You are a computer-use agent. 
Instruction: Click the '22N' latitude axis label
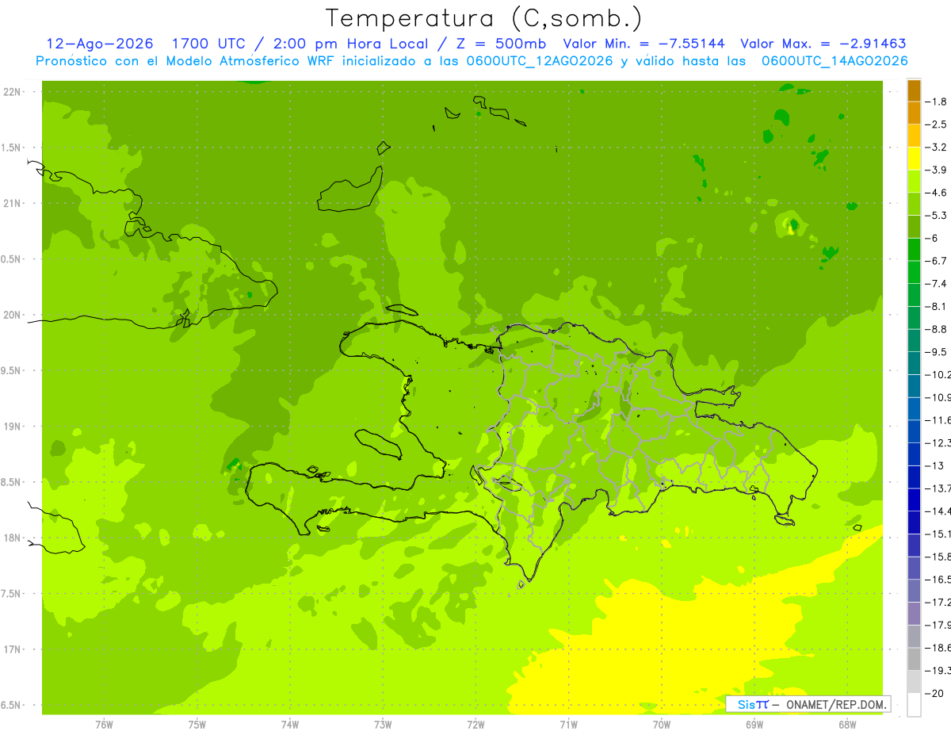pyautogui.click(x=11, y=92)
